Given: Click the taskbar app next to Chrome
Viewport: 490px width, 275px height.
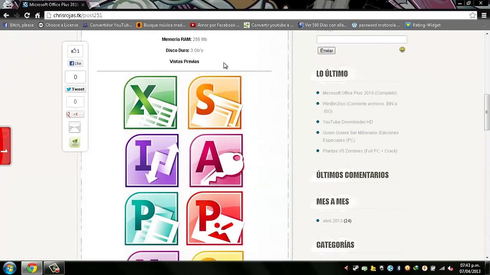Looking at the screenshot, I should click(x=54, y=268).
